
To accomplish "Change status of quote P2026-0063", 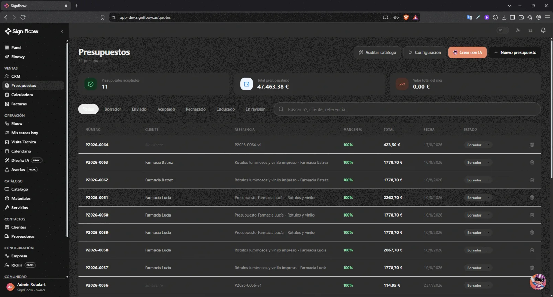I will click(x=478, y=163).
